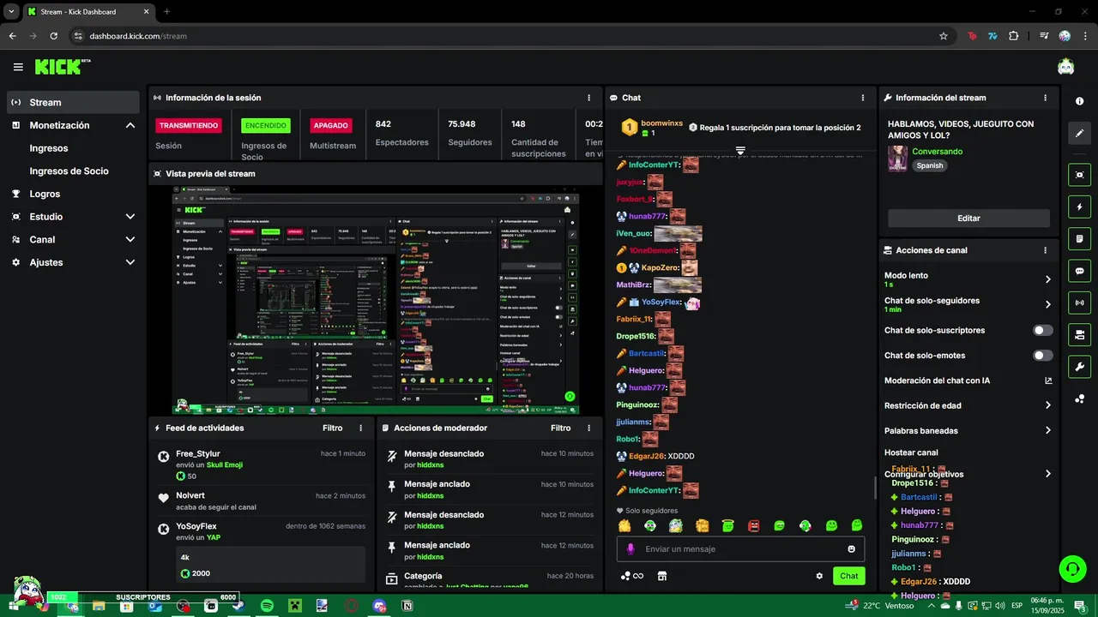
Task: Open Palabras baneadas chevron
Action: point(1048,431)
